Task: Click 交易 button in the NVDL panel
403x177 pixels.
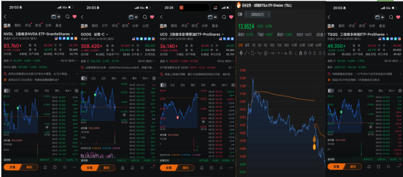Action: [x=12, y=167]
